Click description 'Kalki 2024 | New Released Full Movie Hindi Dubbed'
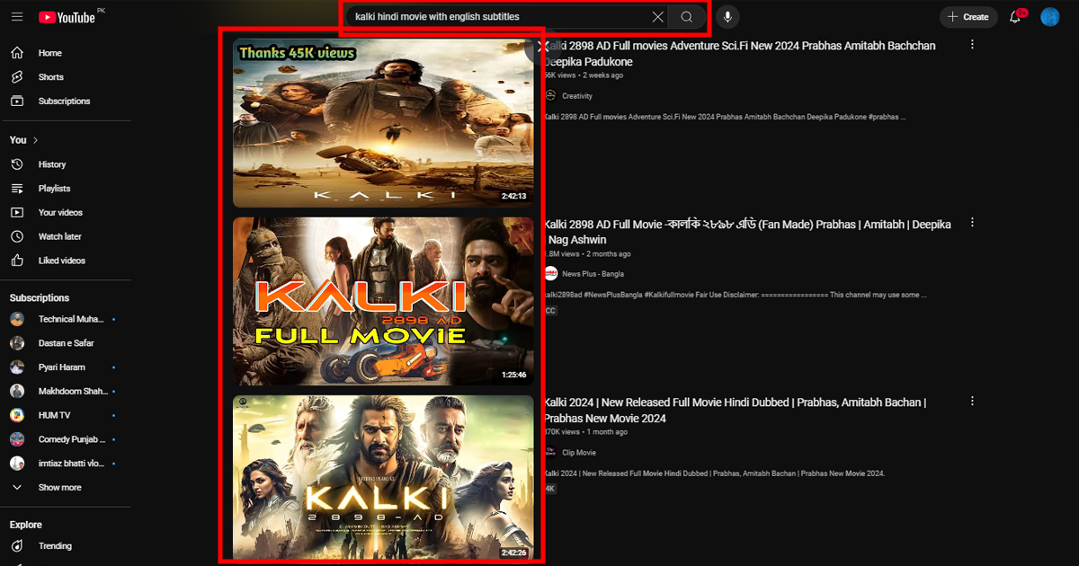The height and width of the screenshot is (566, 1079). tap(715, 473)
